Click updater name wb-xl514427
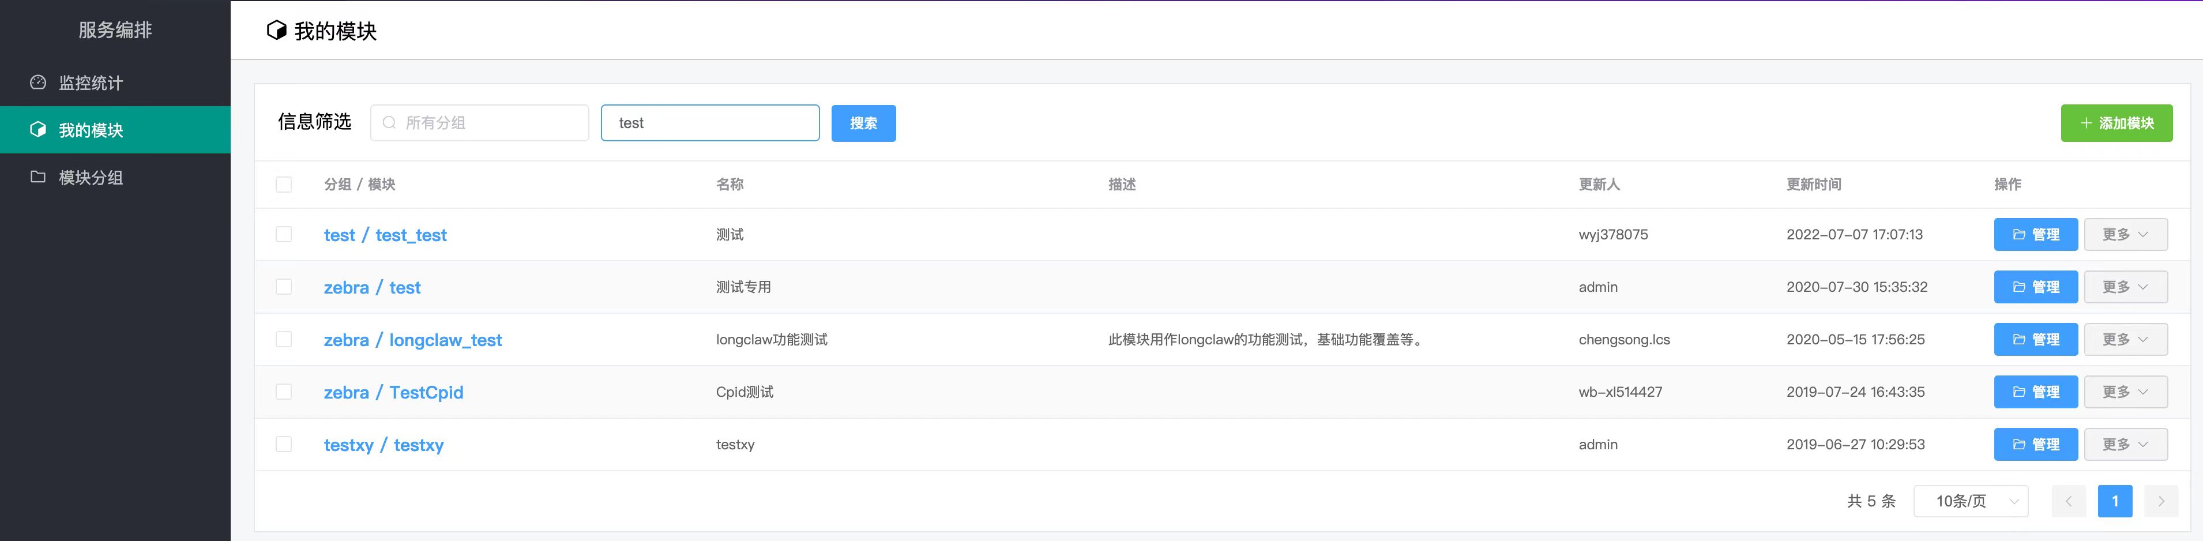Viewport: 2203px width, 541px height. pos(1621,392)
